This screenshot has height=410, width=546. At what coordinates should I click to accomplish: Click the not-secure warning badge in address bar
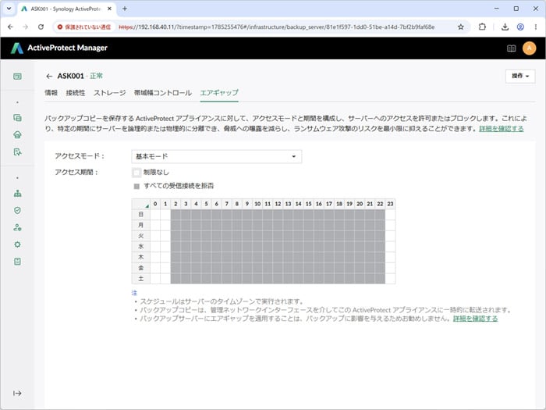[x=84, y=27]
